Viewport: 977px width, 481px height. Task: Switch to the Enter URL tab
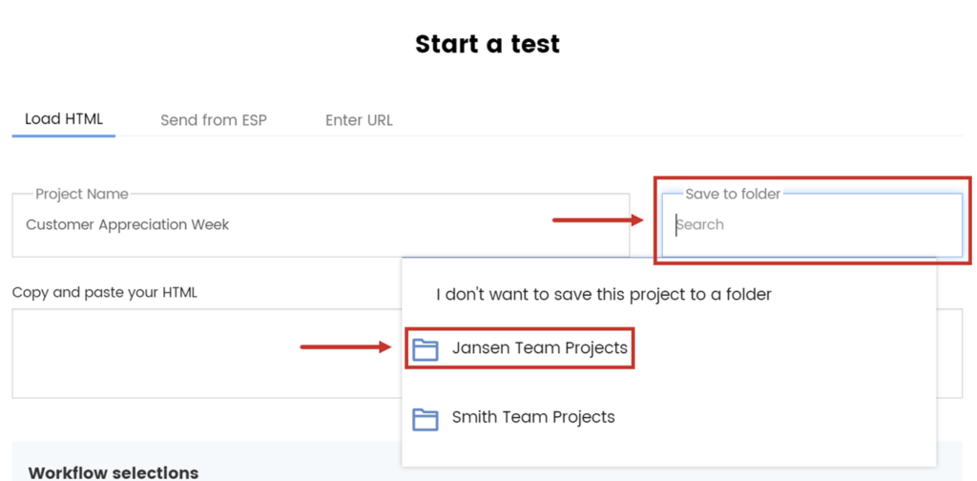pos(359,120)
